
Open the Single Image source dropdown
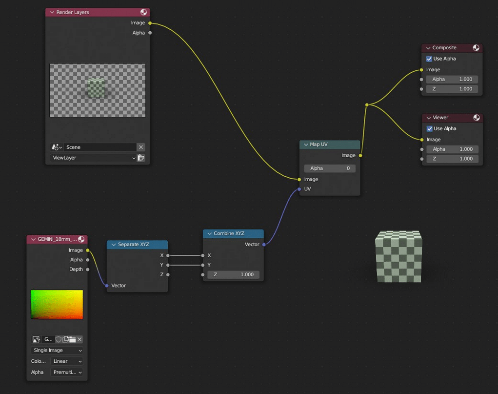[x=57, y=350]
